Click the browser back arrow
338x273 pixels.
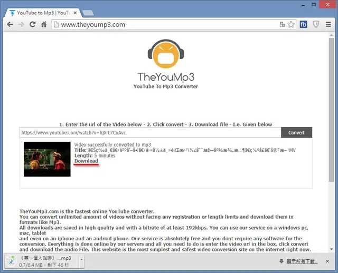pos(10,25)
